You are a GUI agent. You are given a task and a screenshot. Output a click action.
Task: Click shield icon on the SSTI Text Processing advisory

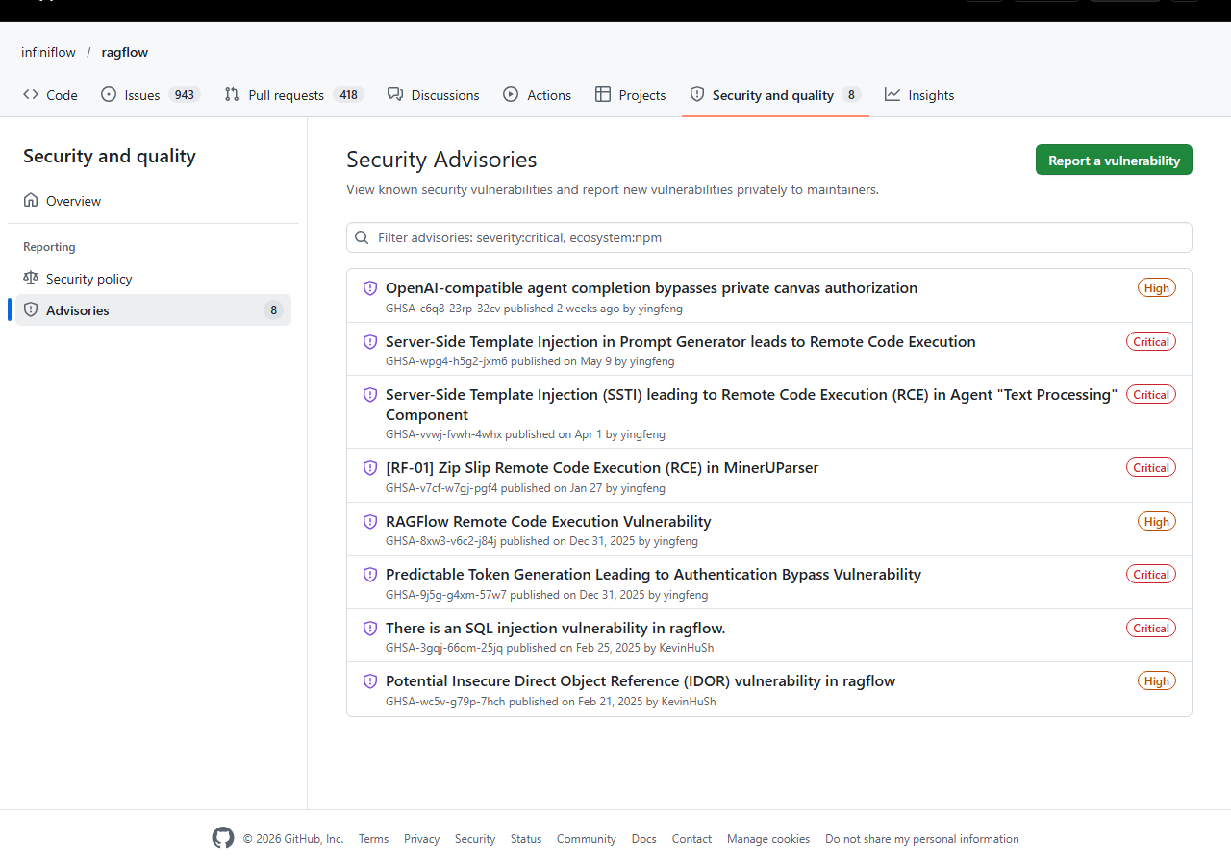click(x=370, y=395)
